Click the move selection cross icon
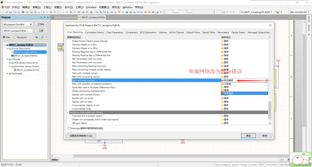 (x=63, y=12)
